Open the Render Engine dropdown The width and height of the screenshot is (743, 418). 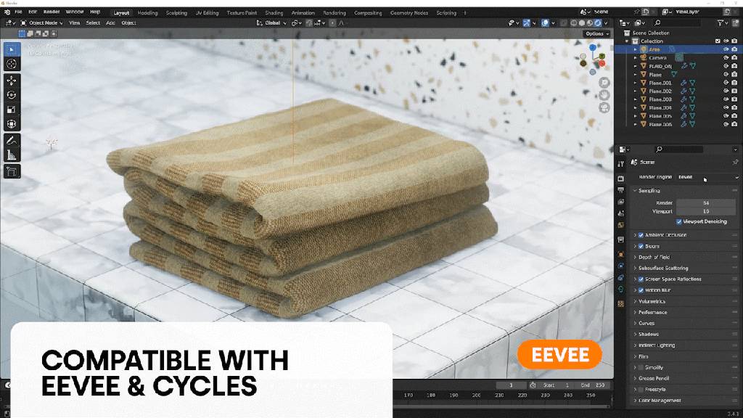click(x=707, y=177)
